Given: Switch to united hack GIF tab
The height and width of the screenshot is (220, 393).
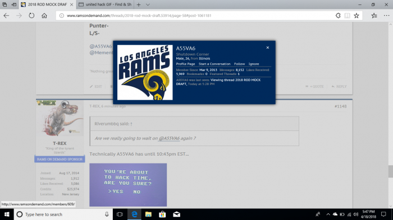Looking at the screenshot, I should coord(105,4).
